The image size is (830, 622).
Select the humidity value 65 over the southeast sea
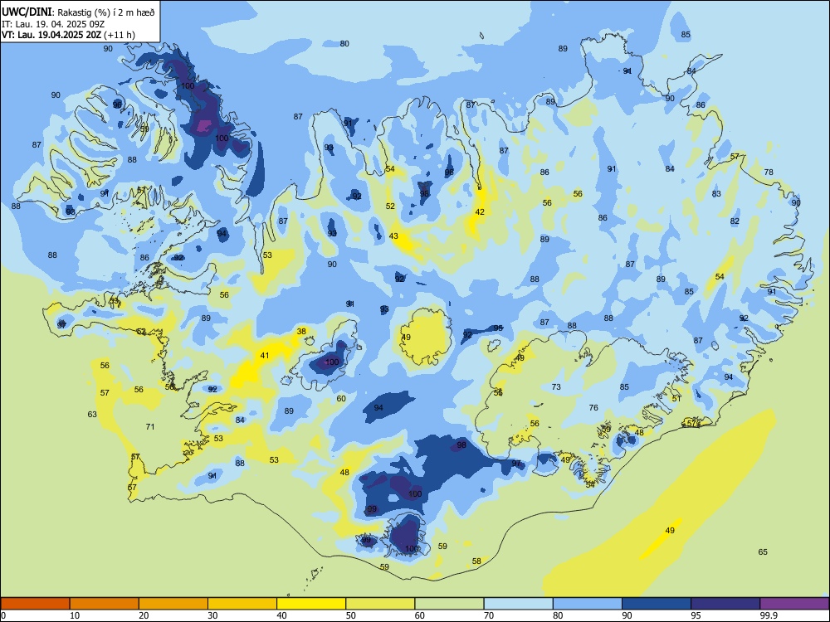tap(763, 552)
